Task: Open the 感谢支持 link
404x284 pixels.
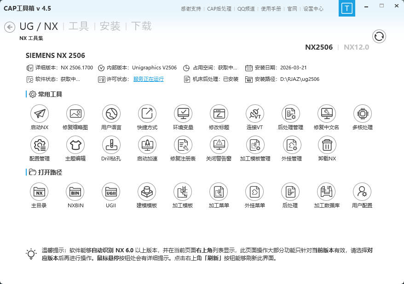Action: [190, 9]
